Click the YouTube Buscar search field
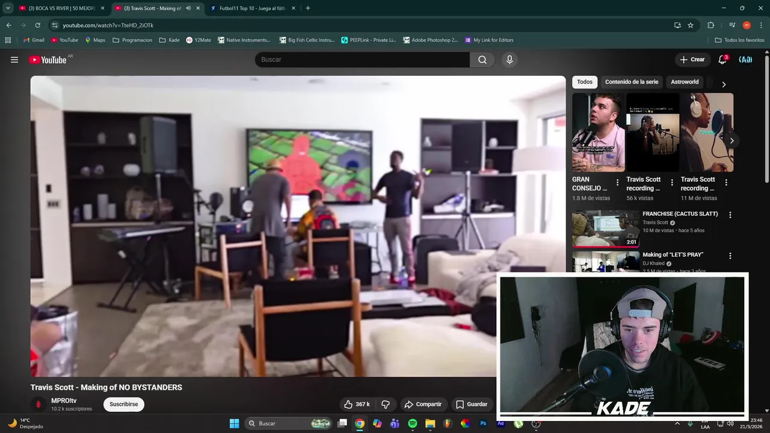This screenshot has height=433, width=770. (362, 60)
